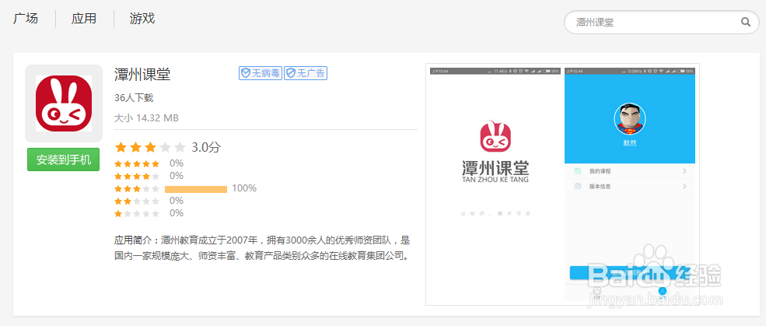The height and width of the screenshot is (326, 766).
Task: Click the overall three-star rating
Action: pyautogui.click(x=150, y=147)
